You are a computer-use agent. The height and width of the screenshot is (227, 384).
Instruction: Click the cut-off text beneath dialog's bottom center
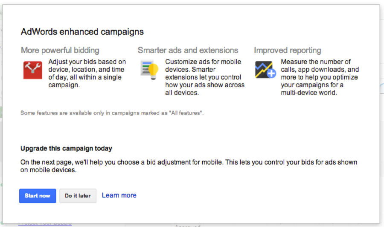click(188, 225)
